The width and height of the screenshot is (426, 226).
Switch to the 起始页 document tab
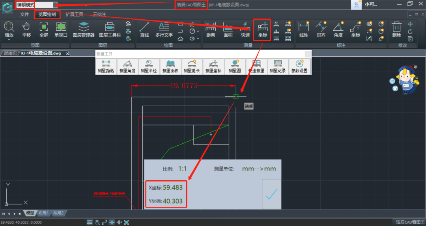pos(10,53)
